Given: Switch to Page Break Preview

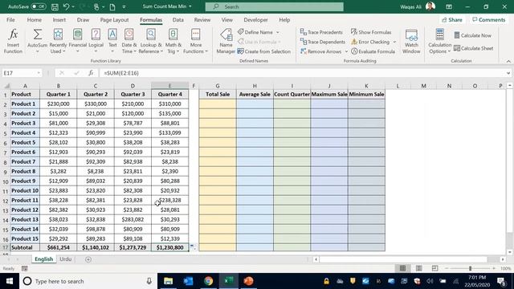Looking at the screenshot, I should [434, 268].
